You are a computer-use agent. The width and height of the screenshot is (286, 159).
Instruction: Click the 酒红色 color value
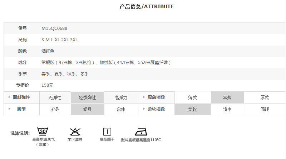pos(48,51)
